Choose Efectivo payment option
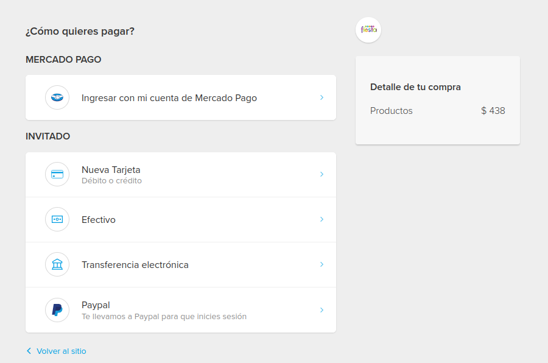The width and height of the screenshot is (548, 363). (x=181, y=220)
